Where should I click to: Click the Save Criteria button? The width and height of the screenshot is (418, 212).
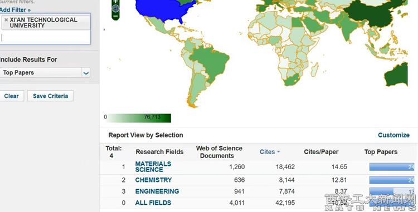click(x=50, y=96)
